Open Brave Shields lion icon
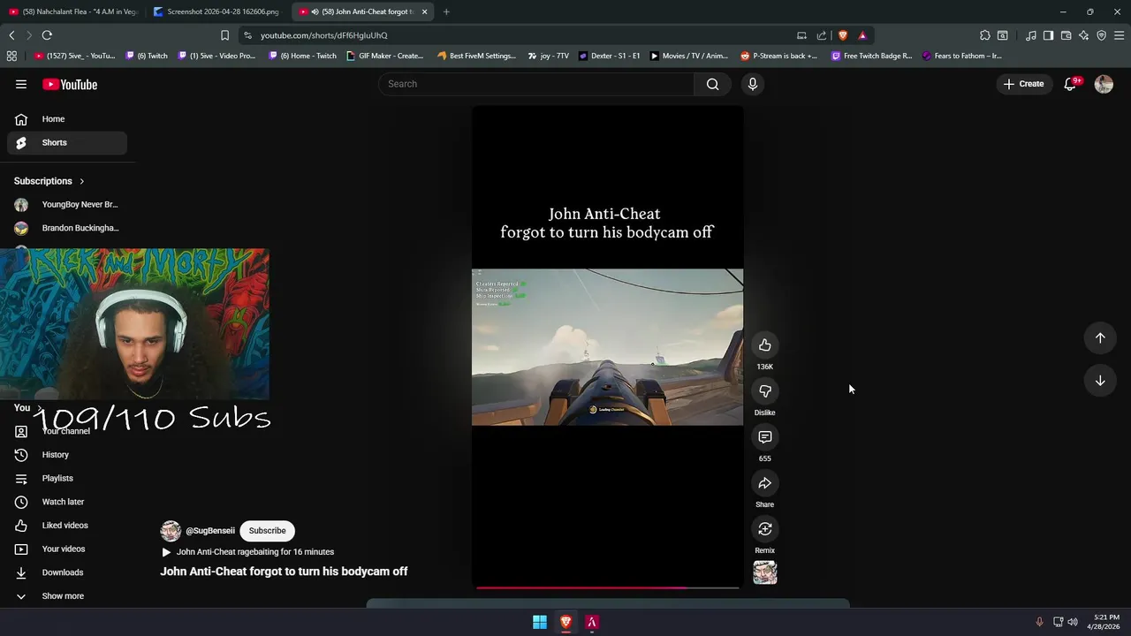The width and height of the screenshot is (1131, 636). [842, 35]
